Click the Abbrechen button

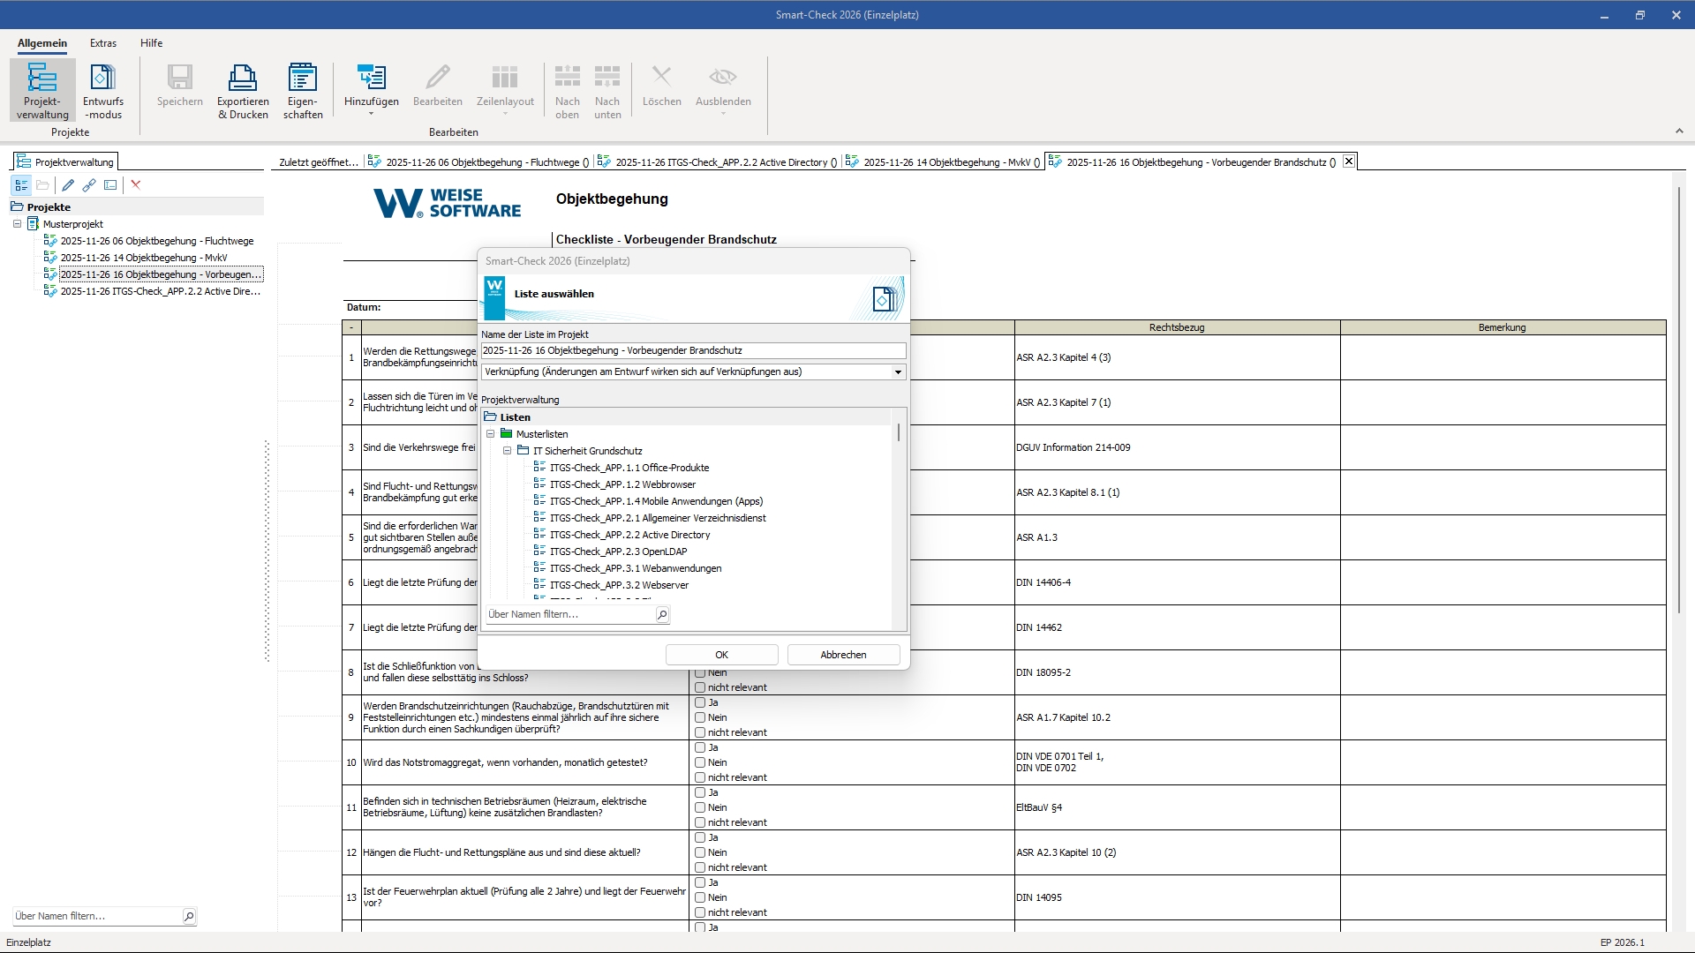tap(843, 655)
